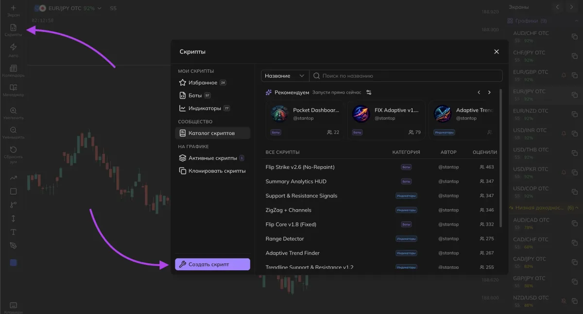Toggle alert bell for USD/INR OTC
Viewport: 583px width, 314px height.
[x=564, y=133]
